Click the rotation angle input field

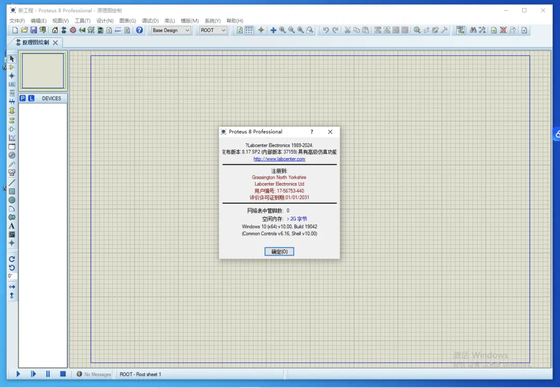point(12,276)
